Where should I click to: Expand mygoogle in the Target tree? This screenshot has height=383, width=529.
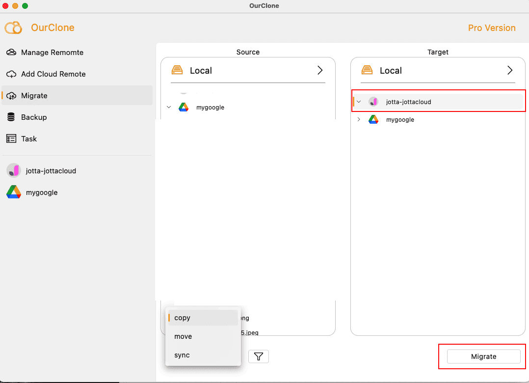(358, 119)
